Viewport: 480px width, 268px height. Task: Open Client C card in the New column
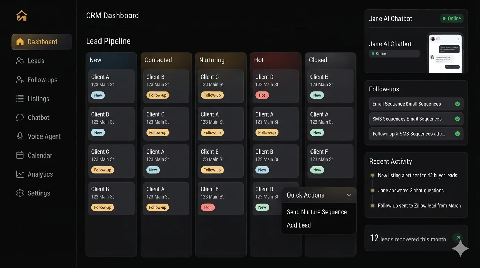111,161
